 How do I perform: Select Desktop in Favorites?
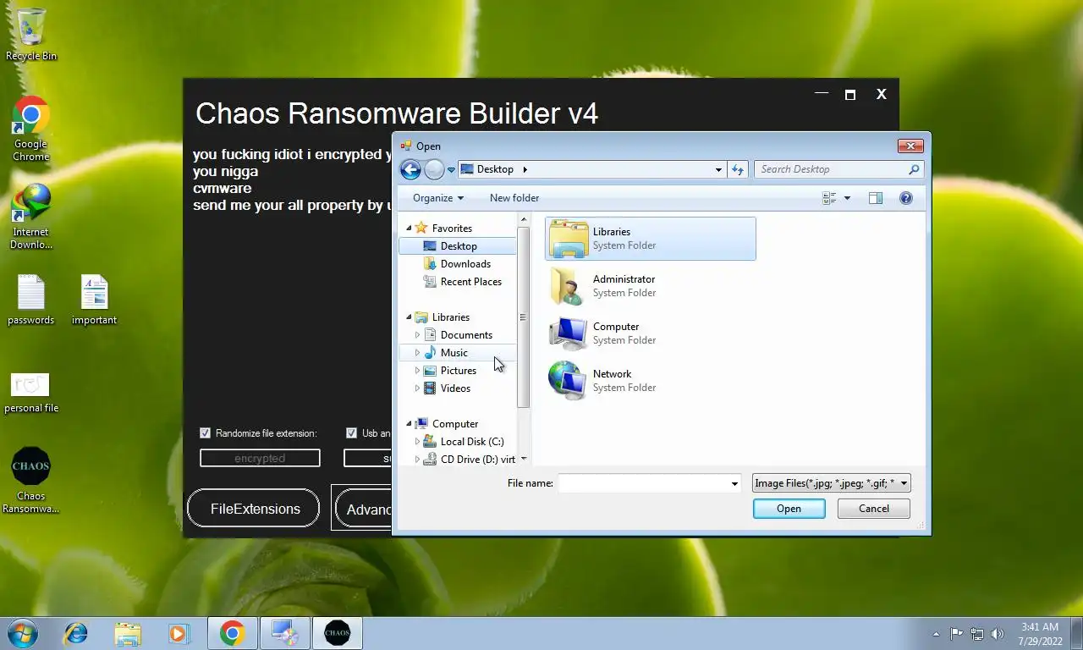click(x=458, y=246)
